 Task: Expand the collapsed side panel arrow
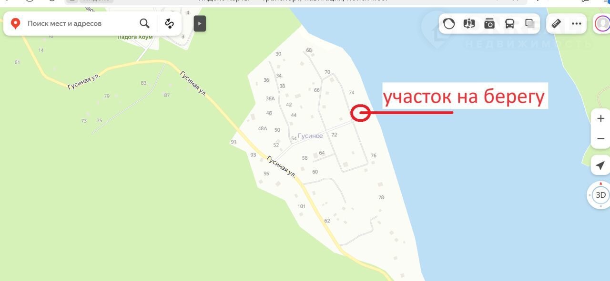click(200, 23)
